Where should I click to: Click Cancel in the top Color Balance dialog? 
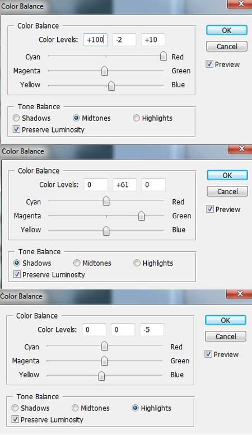[x=226, y=46]
